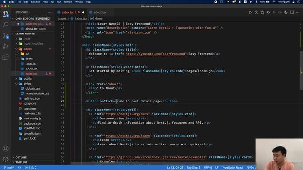Open the Terminal menu

pyautogui.click(x=68, y=2)
